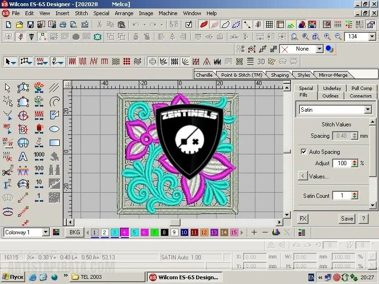
Task: Open a design with the folder icon
Action: coord(19,25)
